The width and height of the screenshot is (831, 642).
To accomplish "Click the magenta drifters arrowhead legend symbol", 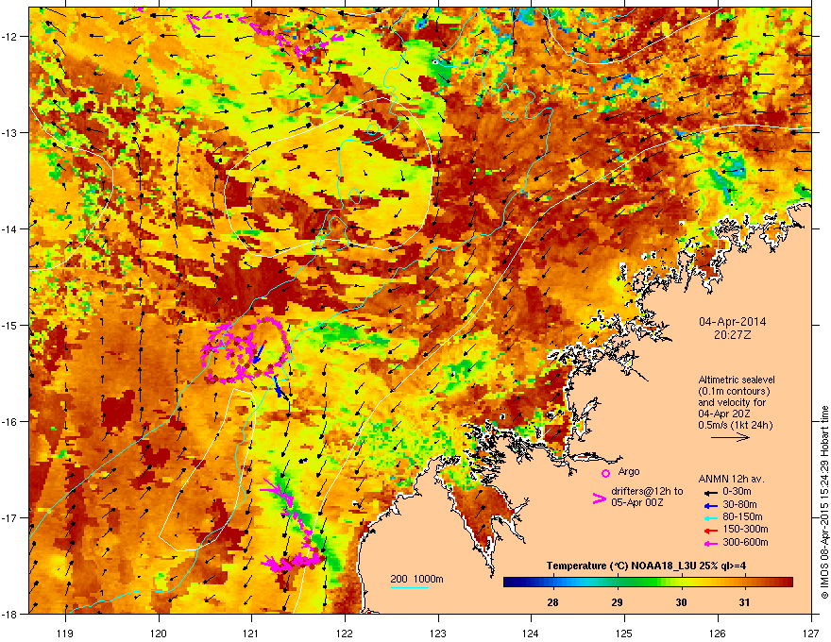I will [x=599, y=498].
